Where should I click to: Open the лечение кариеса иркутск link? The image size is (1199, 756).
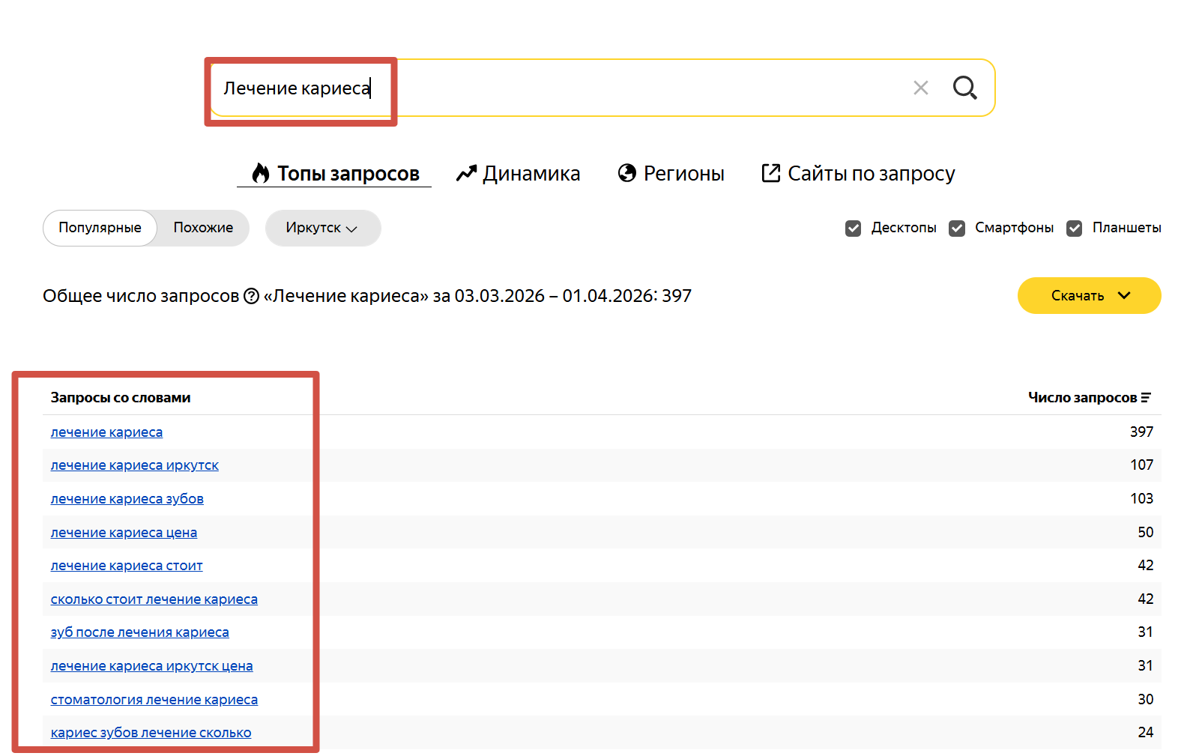tap(135, 465)
